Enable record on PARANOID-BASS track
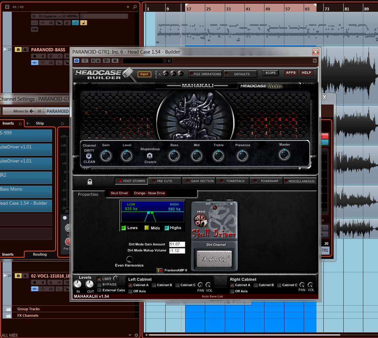This screenshot has height=338, width=378. pyautogui.click(x=34, y=56)
